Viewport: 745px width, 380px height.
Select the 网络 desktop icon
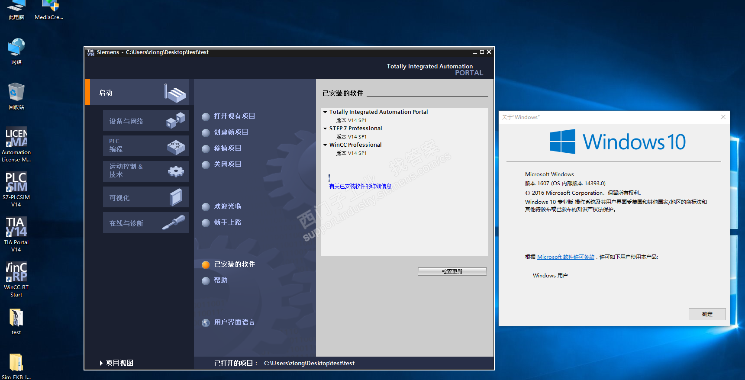click(x=16, y=52)
